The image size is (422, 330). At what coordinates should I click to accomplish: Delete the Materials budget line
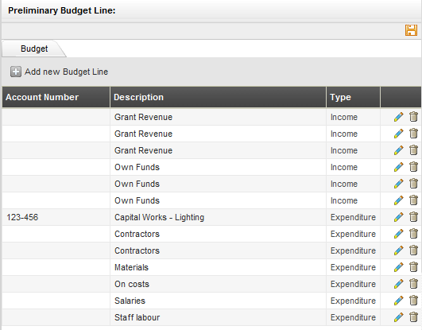(413, 267)
